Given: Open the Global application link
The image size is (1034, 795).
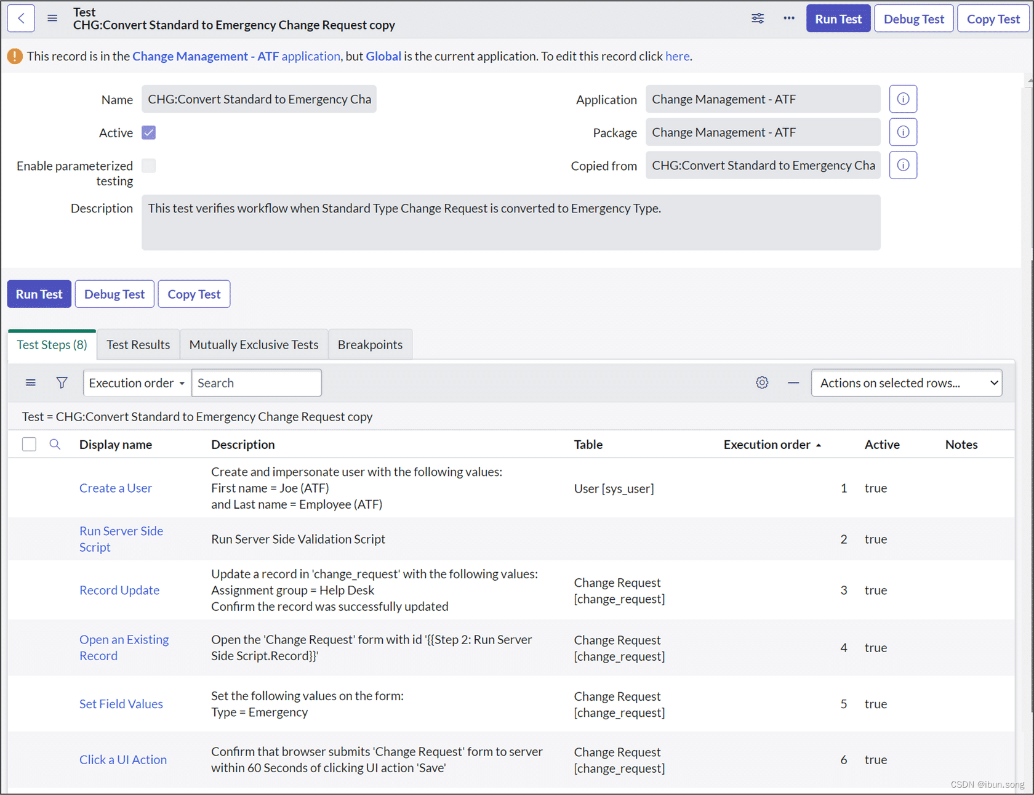Looking at the screenshot, I should pyautogui.click(x=383, y=57).
